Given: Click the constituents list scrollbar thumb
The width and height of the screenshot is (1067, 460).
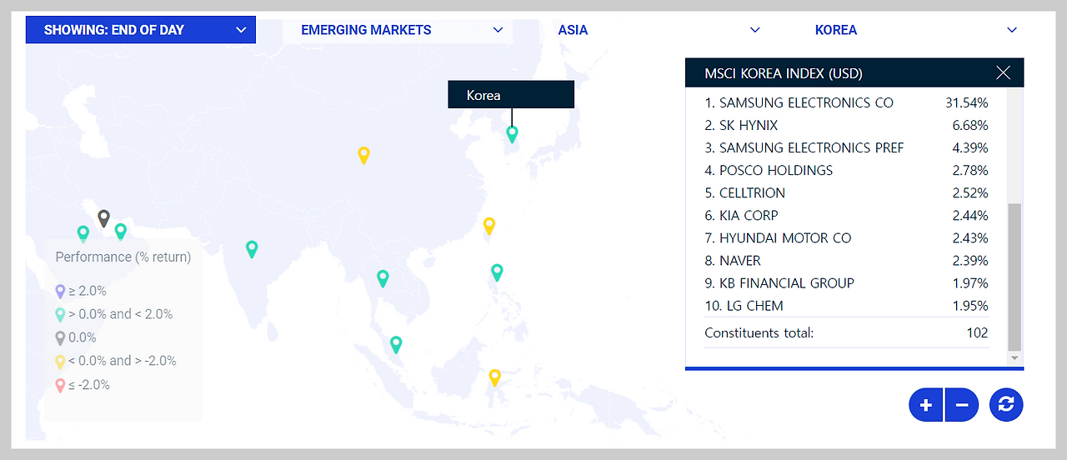Looking at the screenshot, I should pos(1014,276).
